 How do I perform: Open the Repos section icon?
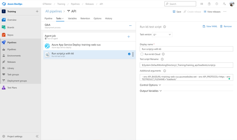[4, 35]
